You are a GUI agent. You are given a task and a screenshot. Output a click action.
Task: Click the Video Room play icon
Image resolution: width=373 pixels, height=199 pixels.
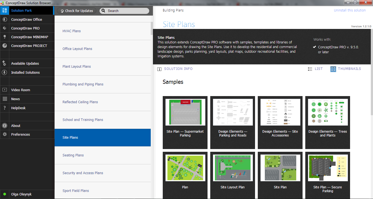(4, 90)
